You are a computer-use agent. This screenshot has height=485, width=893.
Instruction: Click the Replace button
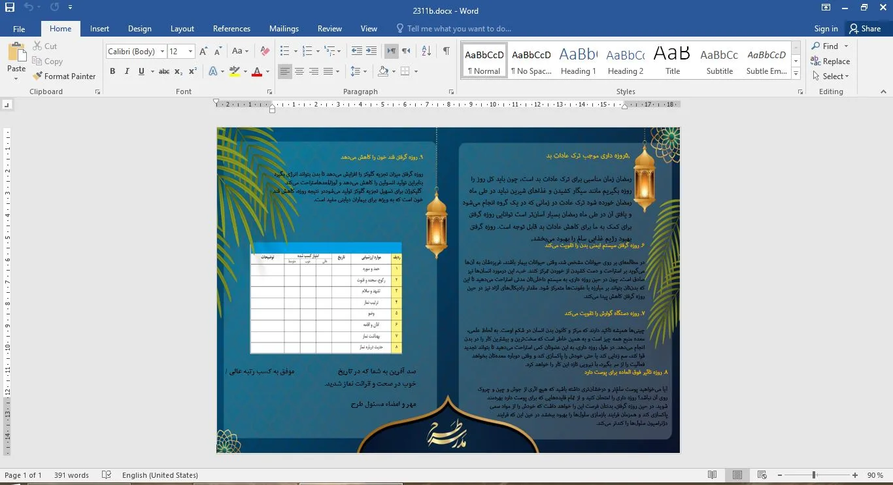(x=830, y=61)
